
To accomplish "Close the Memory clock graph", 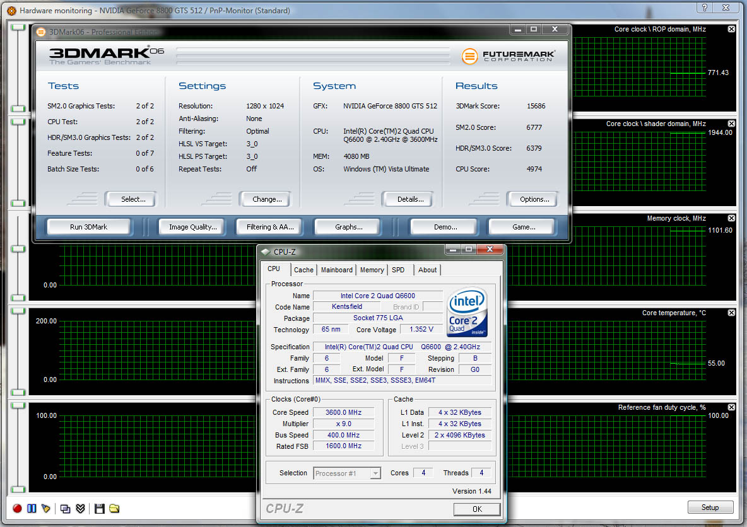I will (x=731, y=218).
